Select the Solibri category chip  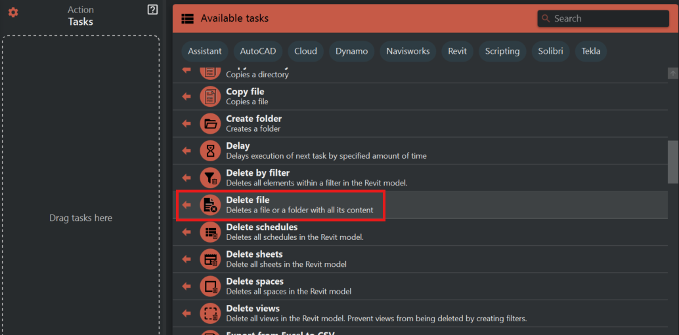(550, 51)
